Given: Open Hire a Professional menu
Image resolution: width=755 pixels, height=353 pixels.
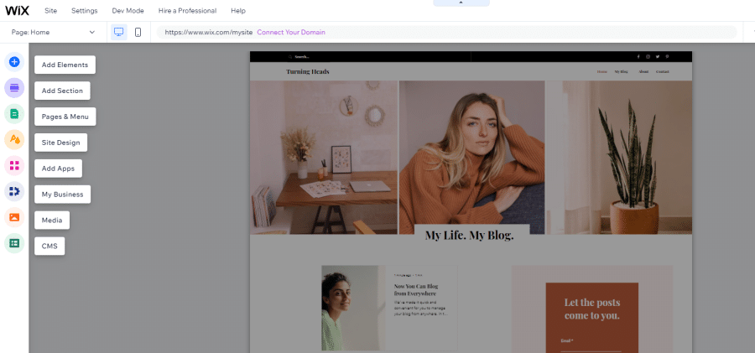Looking at the screenshot, I should [187, 11].
